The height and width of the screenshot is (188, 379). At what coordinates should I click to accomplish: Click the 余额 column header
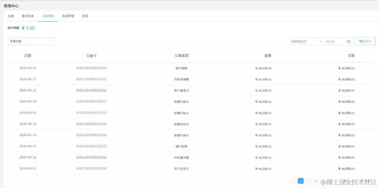tap(351, 56)
